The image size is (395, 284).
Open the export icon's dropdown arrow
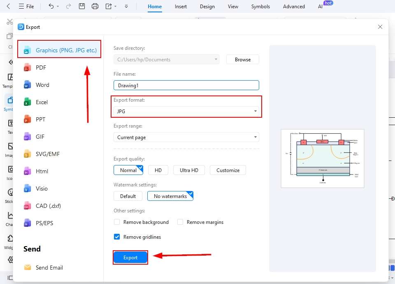click(115, 6)
